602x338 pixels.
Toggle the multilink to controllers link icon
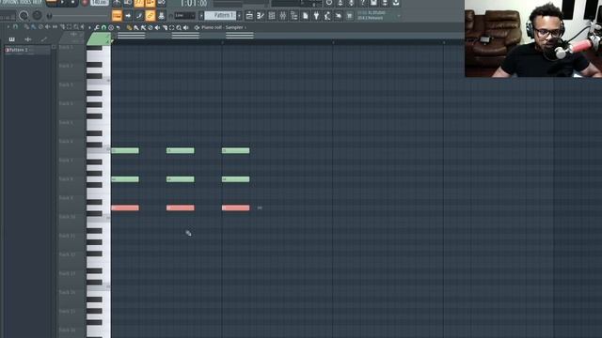pos(150,15)
